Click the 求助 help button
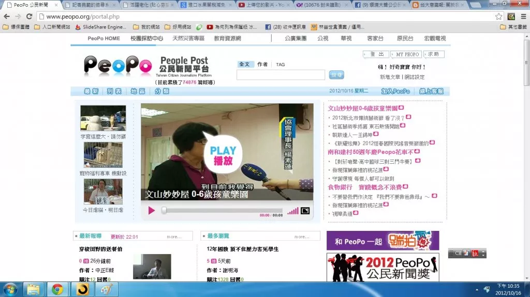 tap(434, 54)
